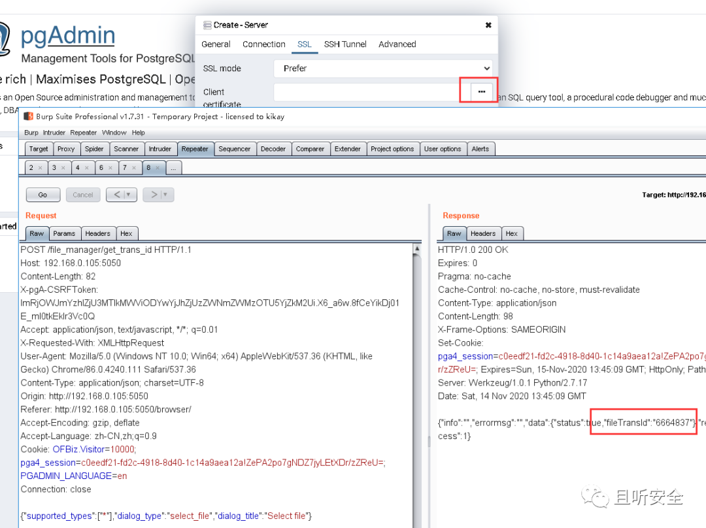Screen dimensions: 706x528
Task: Click the POST /file_manager/get_trans_id request line
Action: click(x=106, y=250)
